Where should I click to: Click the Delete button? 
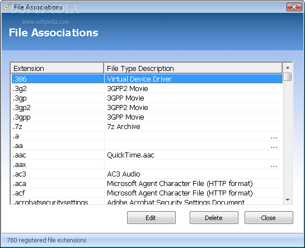point(214,217)
